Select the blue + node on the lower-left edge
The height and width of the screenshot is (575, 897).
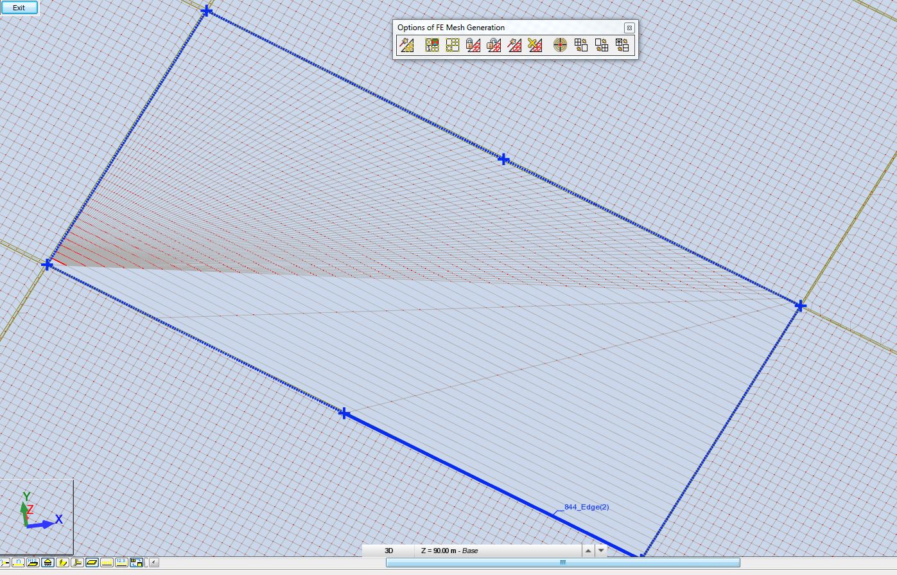pos(344,413)
